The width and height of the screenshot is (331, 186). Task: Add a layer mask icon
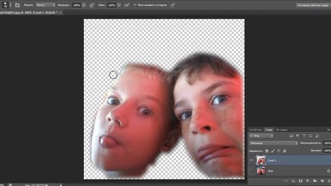(x=300, y=181)
